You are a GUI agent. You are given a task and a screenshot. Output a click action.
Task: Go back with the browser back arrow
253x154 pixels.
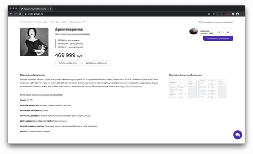pos(11,14)
